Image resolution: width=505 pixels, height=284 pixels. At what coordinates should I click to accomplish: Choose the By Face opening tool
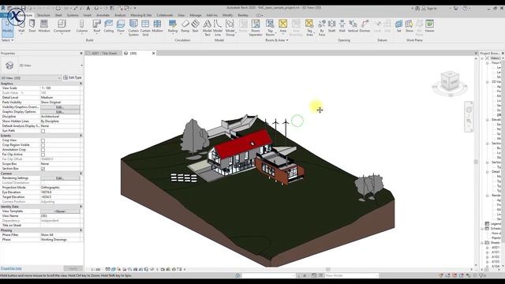tap(322, 28)
